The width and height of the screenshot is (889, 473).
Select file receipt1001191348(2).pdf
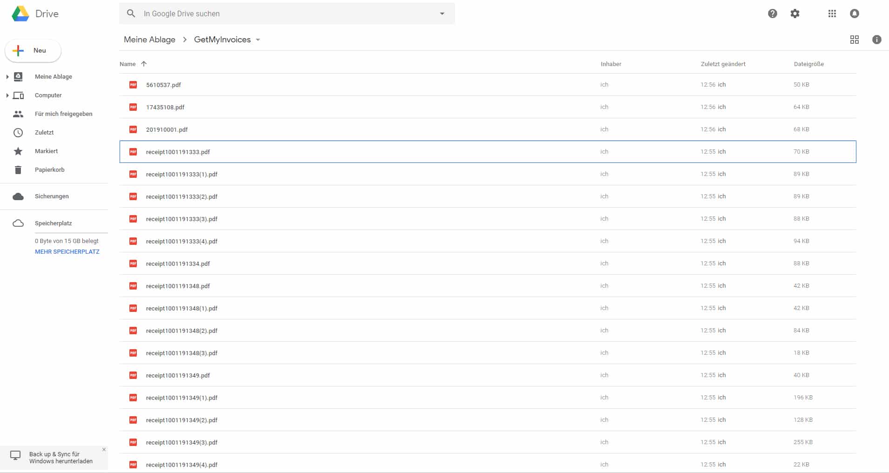(x=488, y=331)
